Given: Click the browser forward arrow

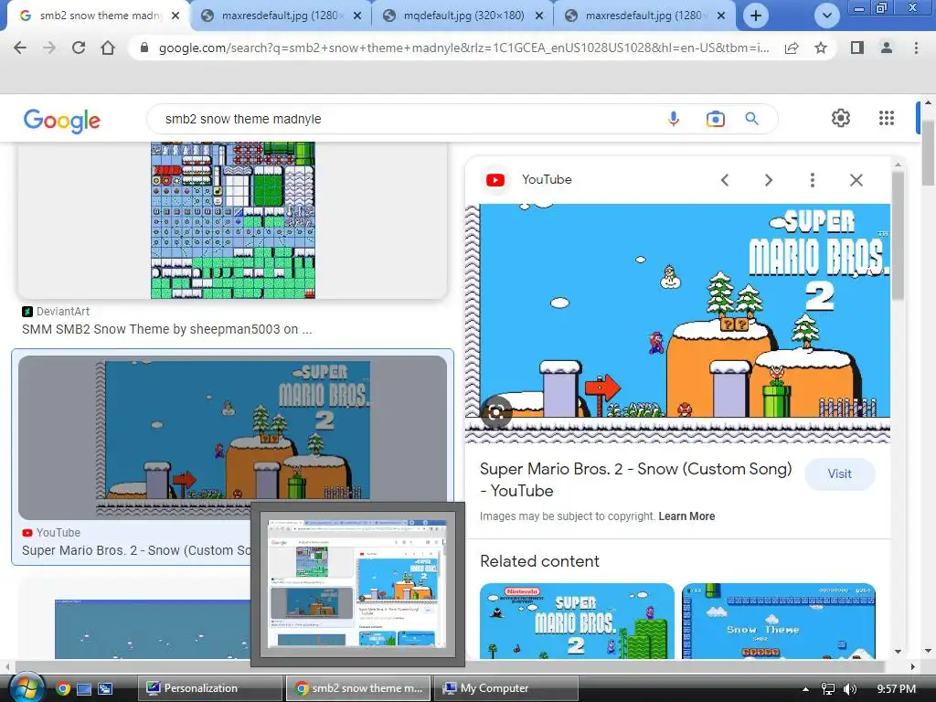Looking at the screenshot, I should (x=49, y=48).
